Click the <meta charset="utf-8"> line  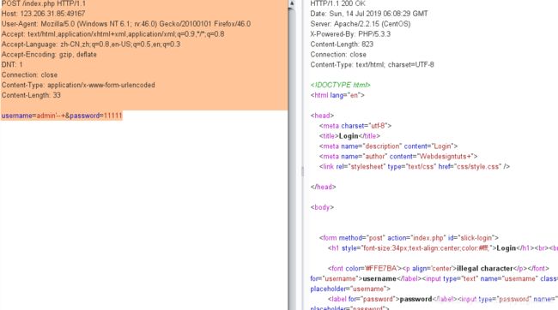pyautogui.click(x=355, y=126)
